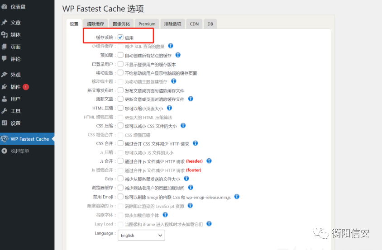Viewport: 382px width, 250px height.
Task: Enable the 禁用 Emoji checkbox
Action: 120,197
